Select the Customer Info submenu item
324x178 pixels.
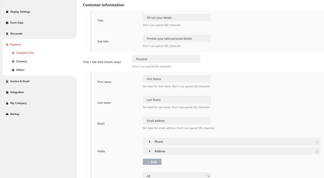point(25,53)
